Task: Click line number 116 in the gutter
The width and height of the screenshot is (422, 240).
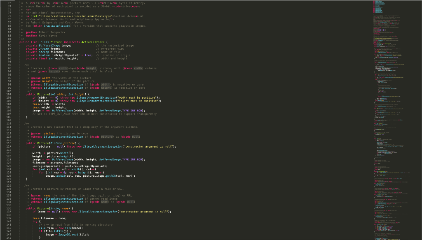Action: pos(9,143)
